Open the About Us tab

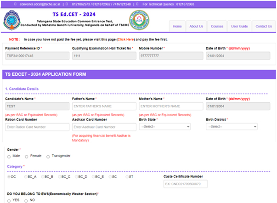coord(196,26)
